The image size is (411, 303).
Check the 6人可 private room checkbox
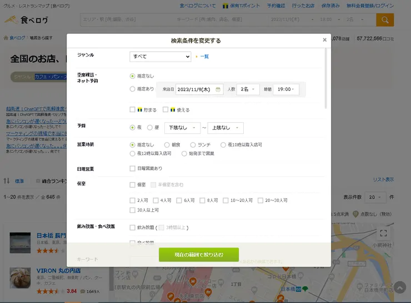pyautogui.click(x=179, y=200)
